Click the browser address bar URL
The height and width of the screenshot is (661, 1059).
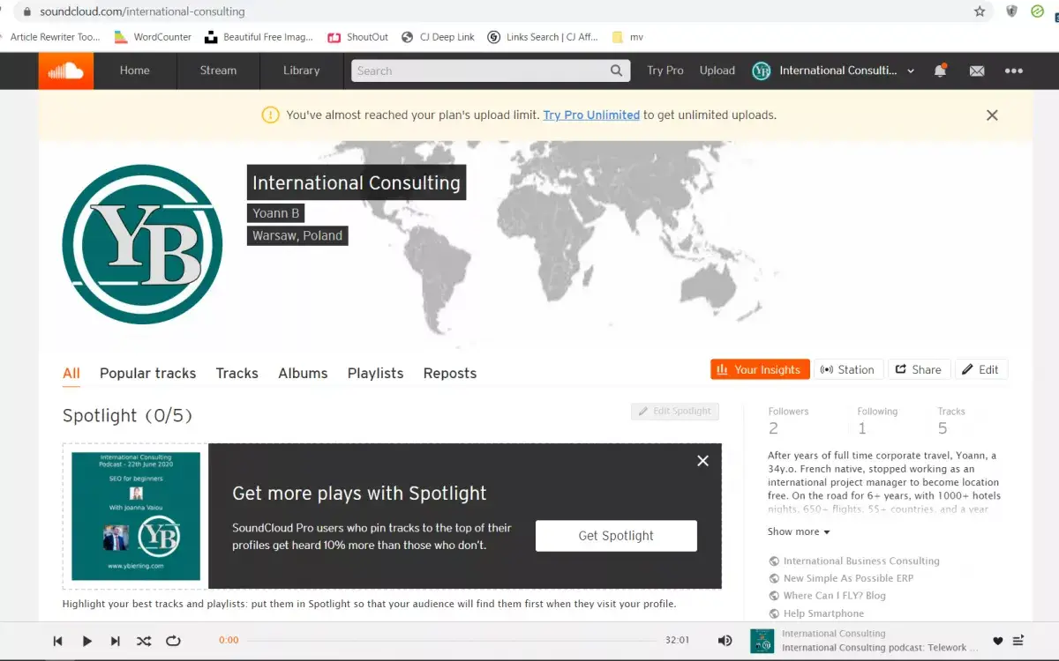click(x=142, y=11)
